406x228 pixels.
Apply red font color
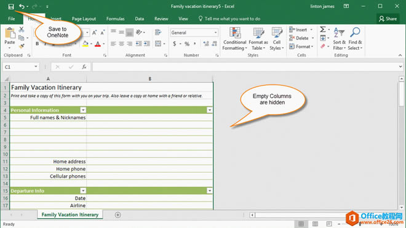[98, 44]
